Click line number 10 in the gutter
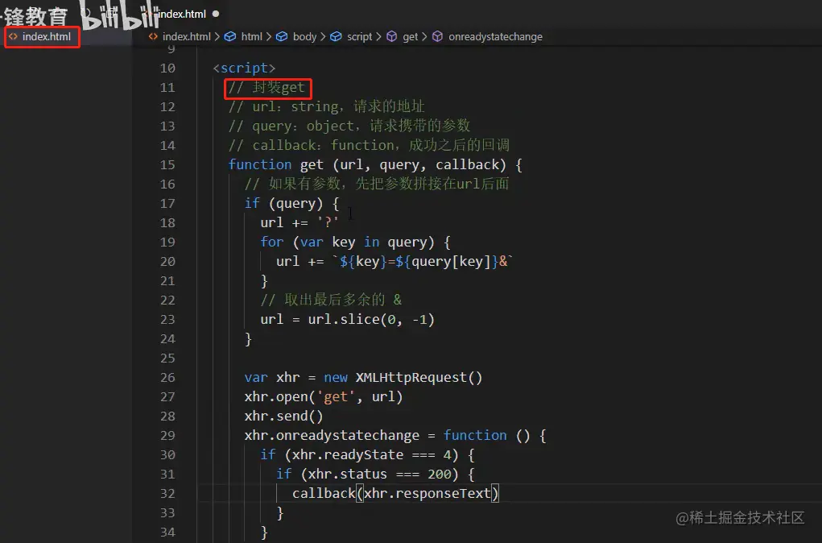 click(x=167, y=68)
